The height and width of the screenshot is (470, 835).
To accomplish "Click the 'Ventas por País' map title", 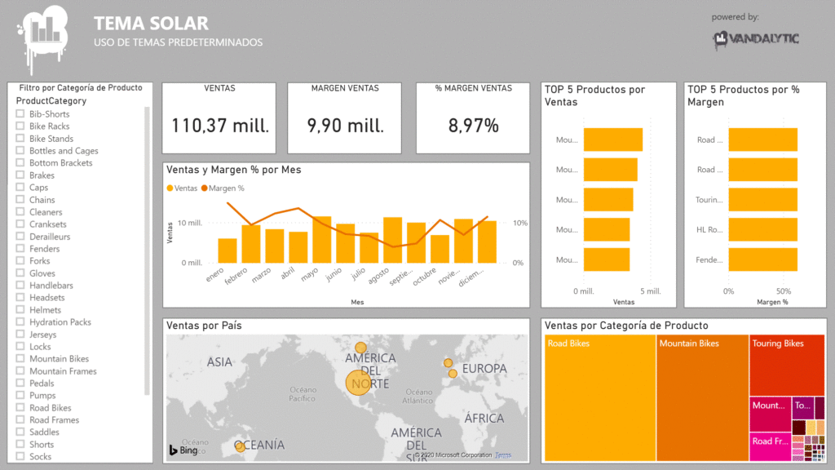I will (204, 326).
